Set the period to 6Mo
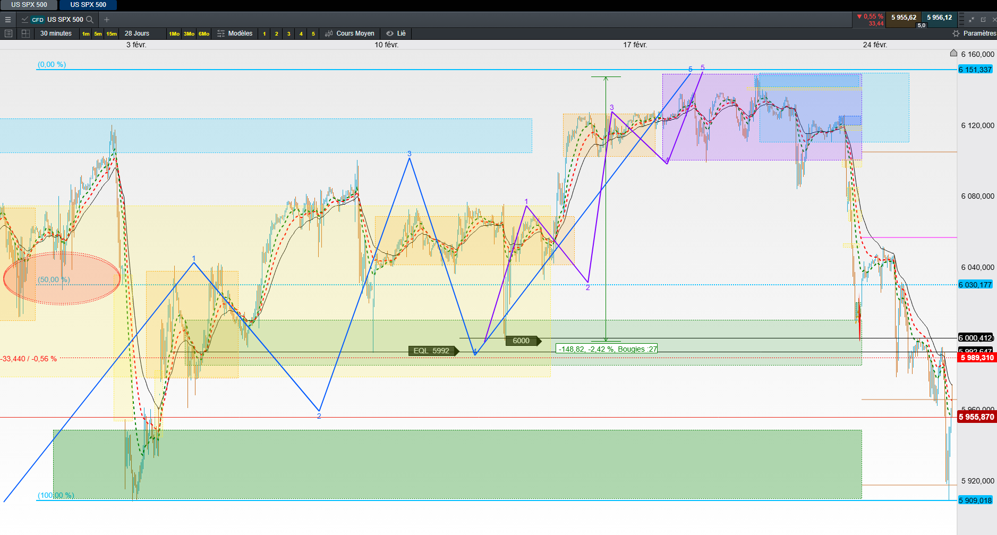Viewport: 997px width, 535px height. click(x=204, y=34)
